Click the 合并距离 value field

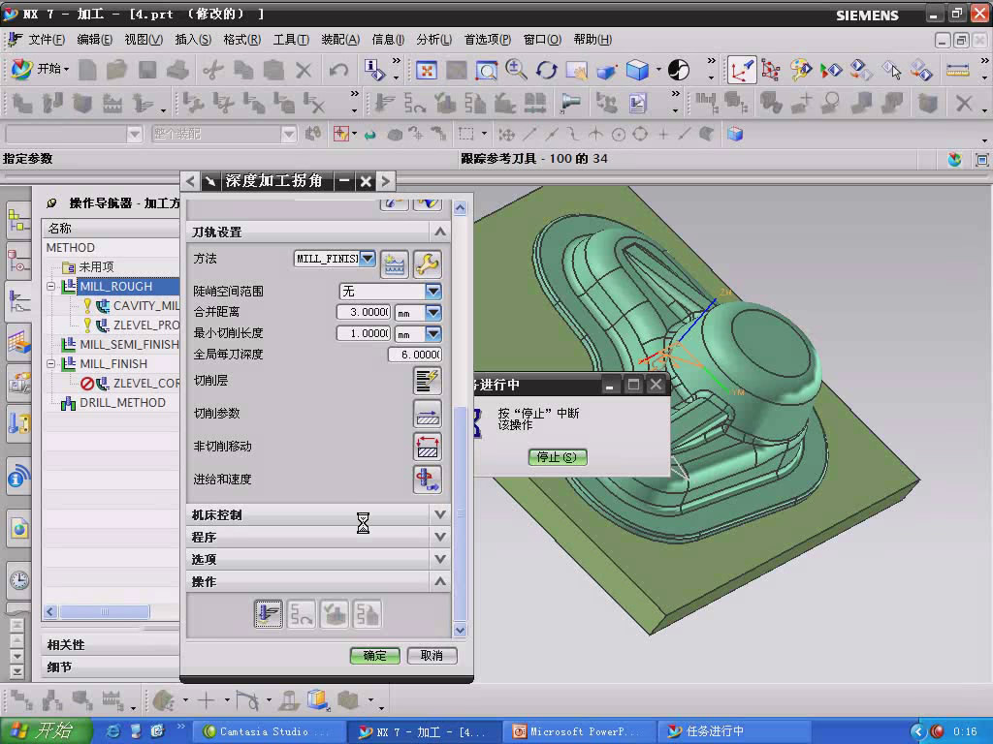click(x=364, y=312)
